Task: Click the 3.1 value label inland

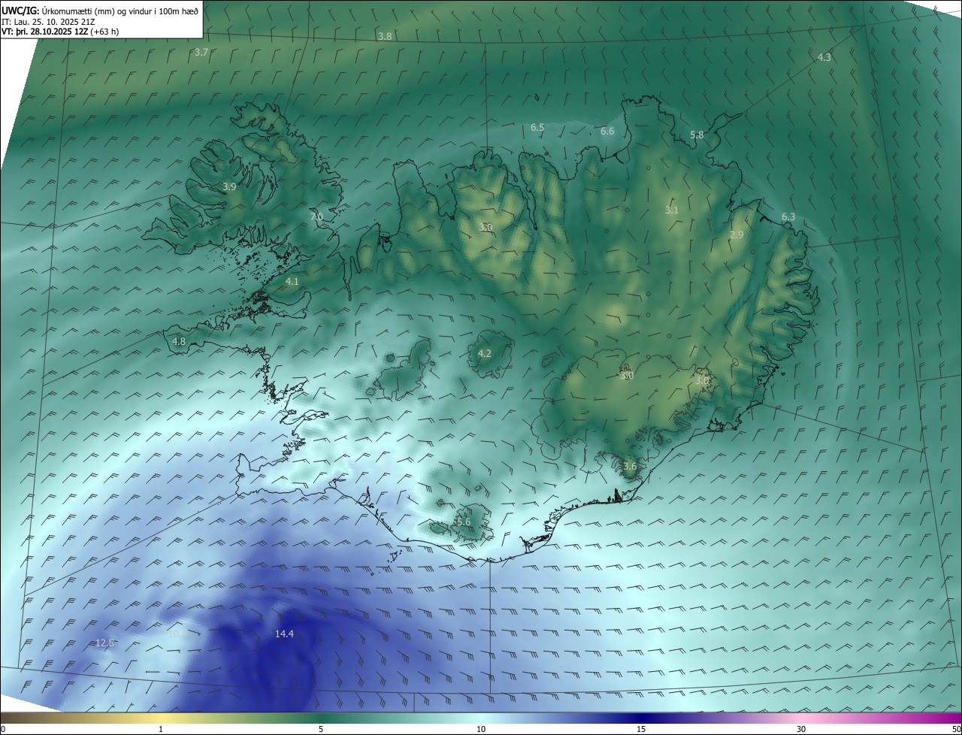Action: (671, 210)
